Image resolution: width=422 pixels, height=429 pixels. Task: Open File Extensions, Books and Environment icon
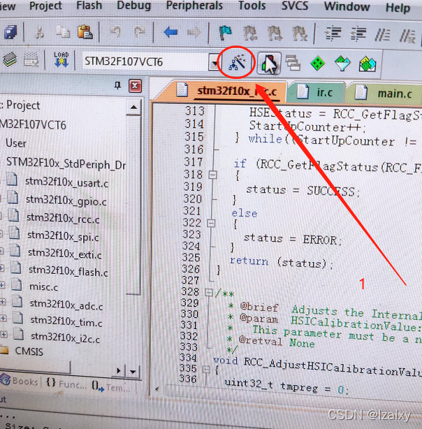269,64
